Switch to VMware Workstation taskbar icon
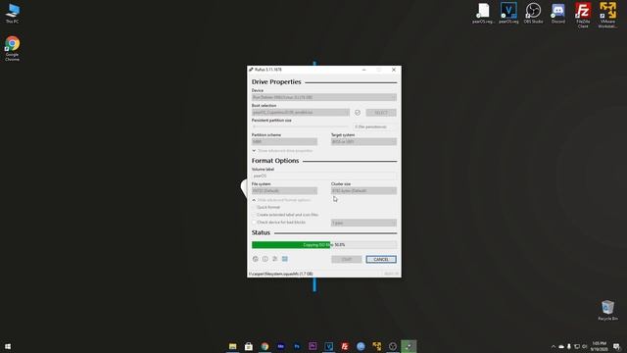Screen dimensions: 627x353 pyautogui.click(x=376, y=346)
